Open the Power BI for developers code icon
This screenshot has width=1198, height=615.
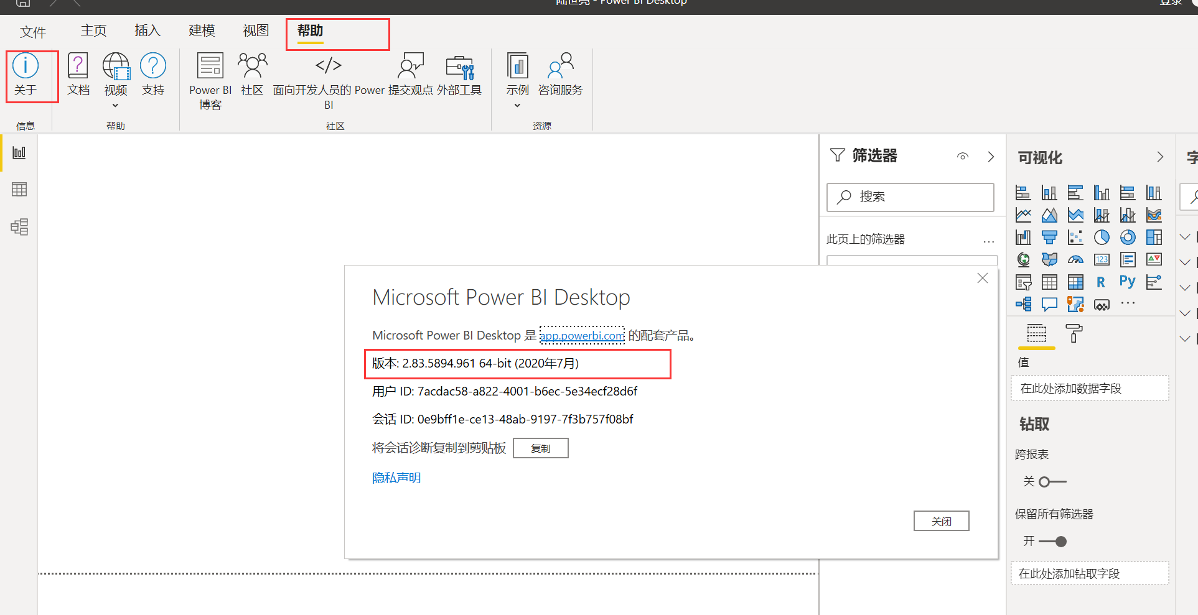click(x=329, y=65)
